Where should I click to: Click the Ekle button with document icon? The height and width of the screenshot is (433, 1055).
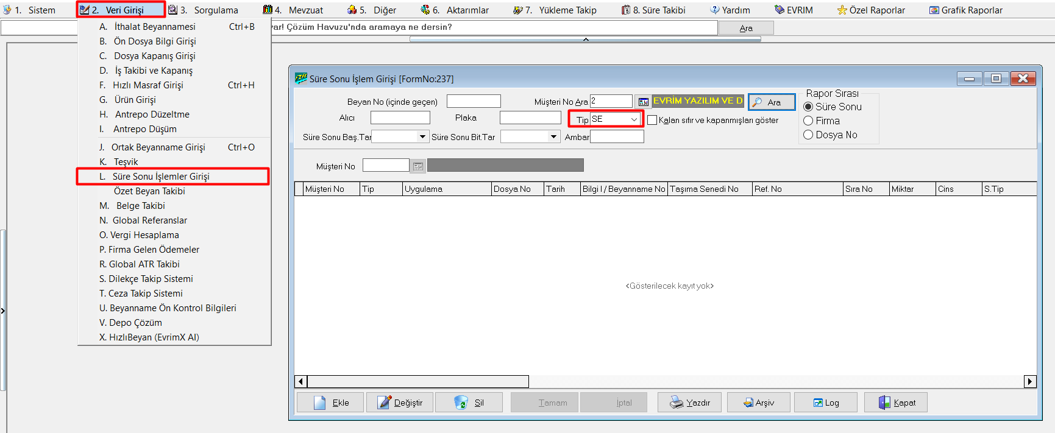point(330,403)
